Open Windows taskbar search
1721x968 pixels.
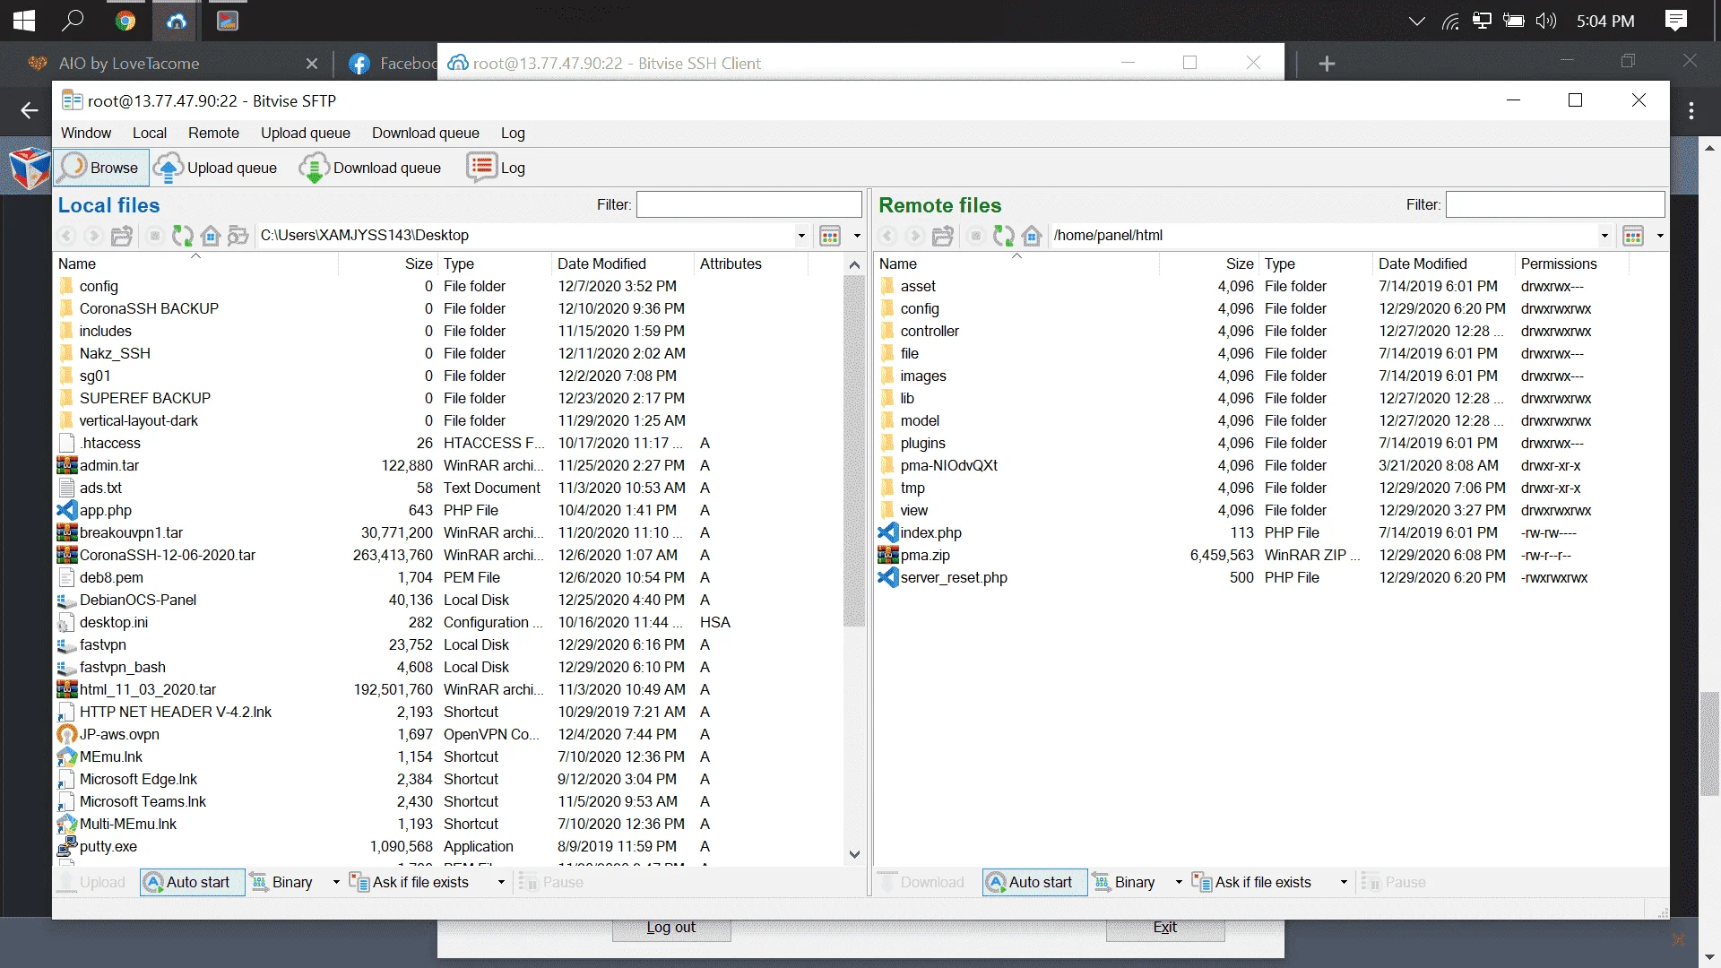coord(74,21)
